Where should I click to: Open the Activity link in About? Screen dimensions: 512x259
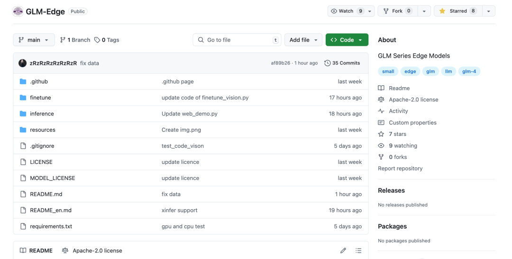tap(398, 111)
